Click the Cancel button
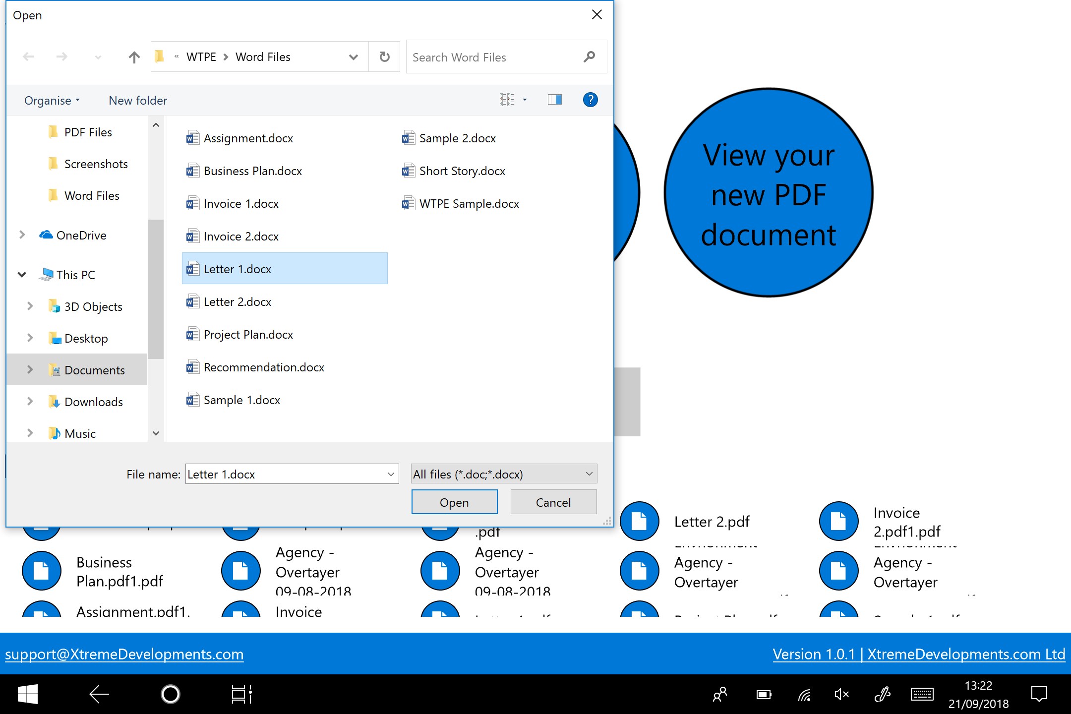Viewport: 1071px width, 714px height. click(x=553, y=502)
